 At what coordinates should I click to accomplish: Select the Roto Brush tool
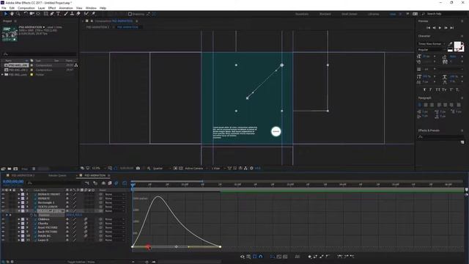tap(86, 14)
